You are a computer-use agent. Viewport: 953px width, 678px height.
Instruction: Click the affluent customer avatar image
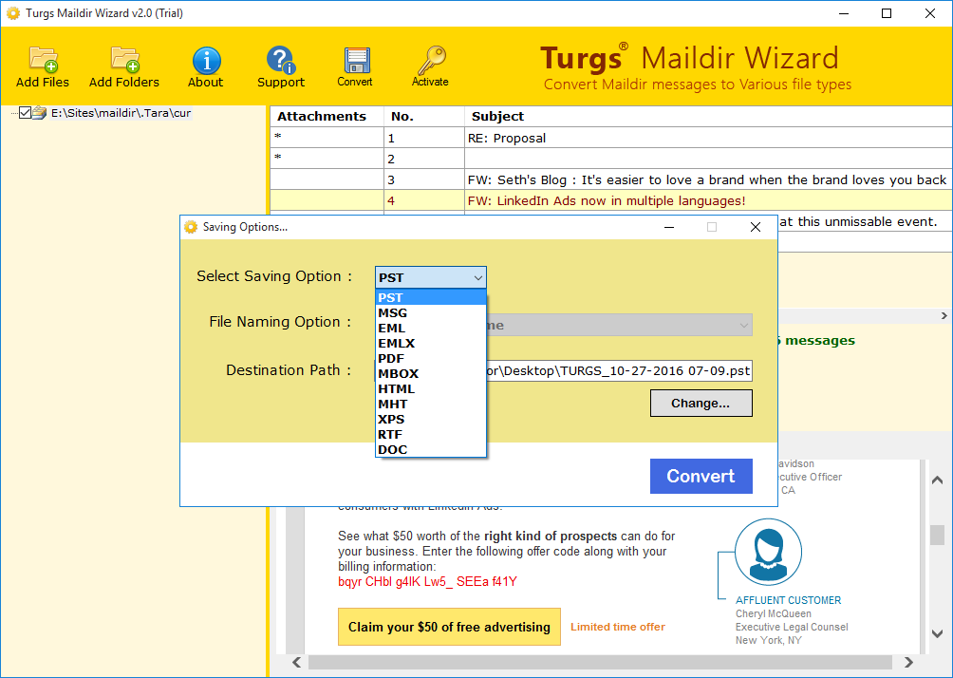click(768, 552)
